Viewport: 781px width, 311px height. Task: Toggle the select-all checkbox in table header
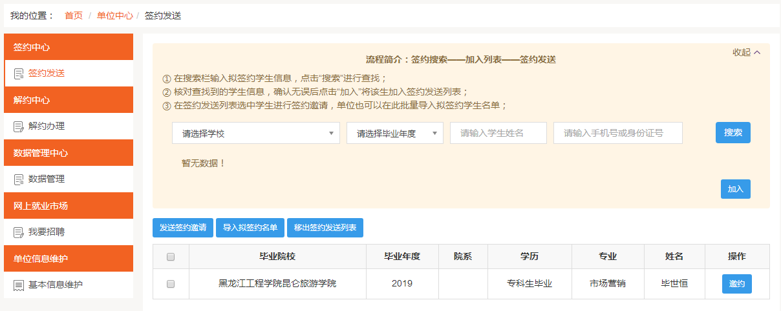pos(171,257)
